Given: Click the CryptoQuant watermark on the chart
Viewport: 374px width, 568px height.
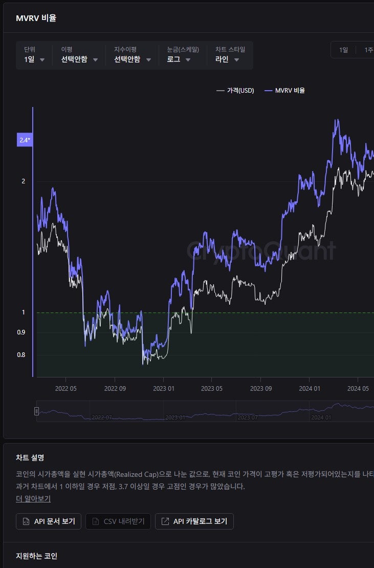Looking at the screenshot, I should (260, 251).
